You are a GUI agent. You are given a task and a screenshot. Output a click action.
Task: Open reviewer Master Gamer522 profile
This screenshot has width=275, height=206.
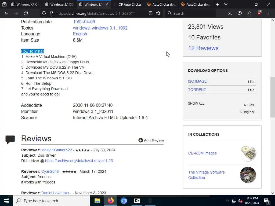(57, 150)
